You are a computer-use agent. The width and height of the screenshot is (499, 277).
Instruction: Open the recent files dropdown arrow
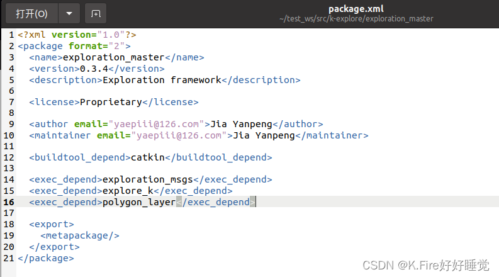click(x=69, y=14)
